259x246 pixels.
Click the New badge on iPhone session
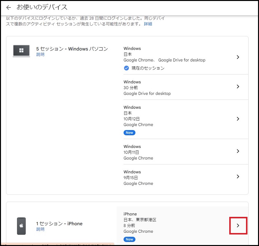129,239
